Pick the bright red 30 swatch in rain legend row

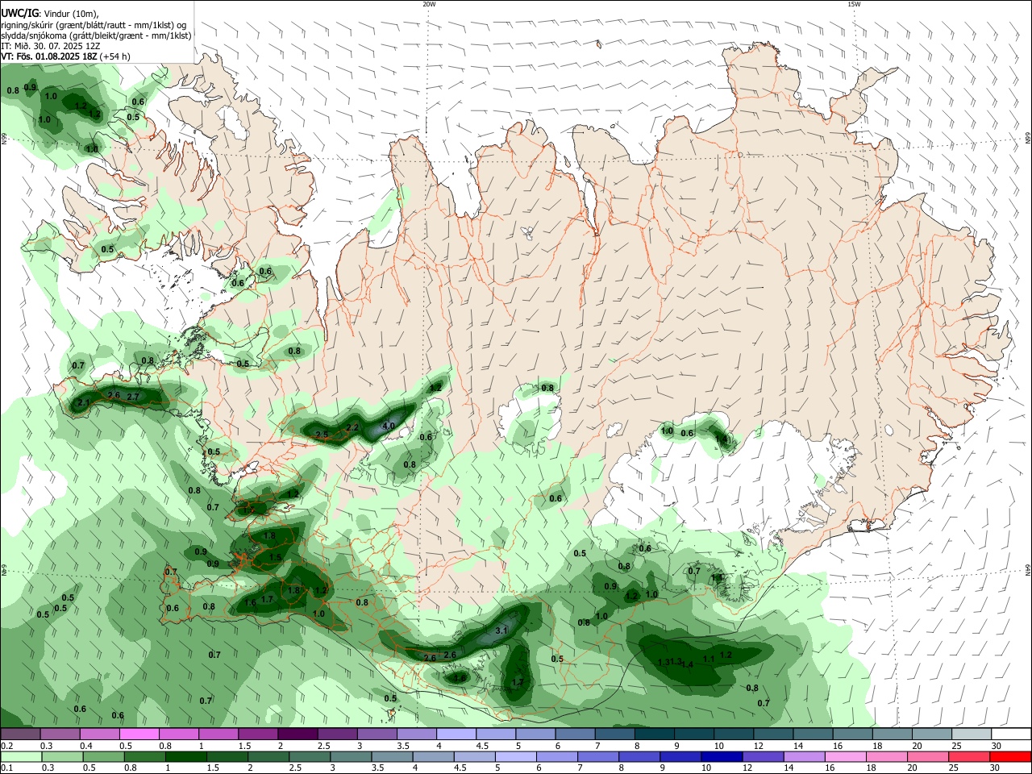click(1010, 756)
